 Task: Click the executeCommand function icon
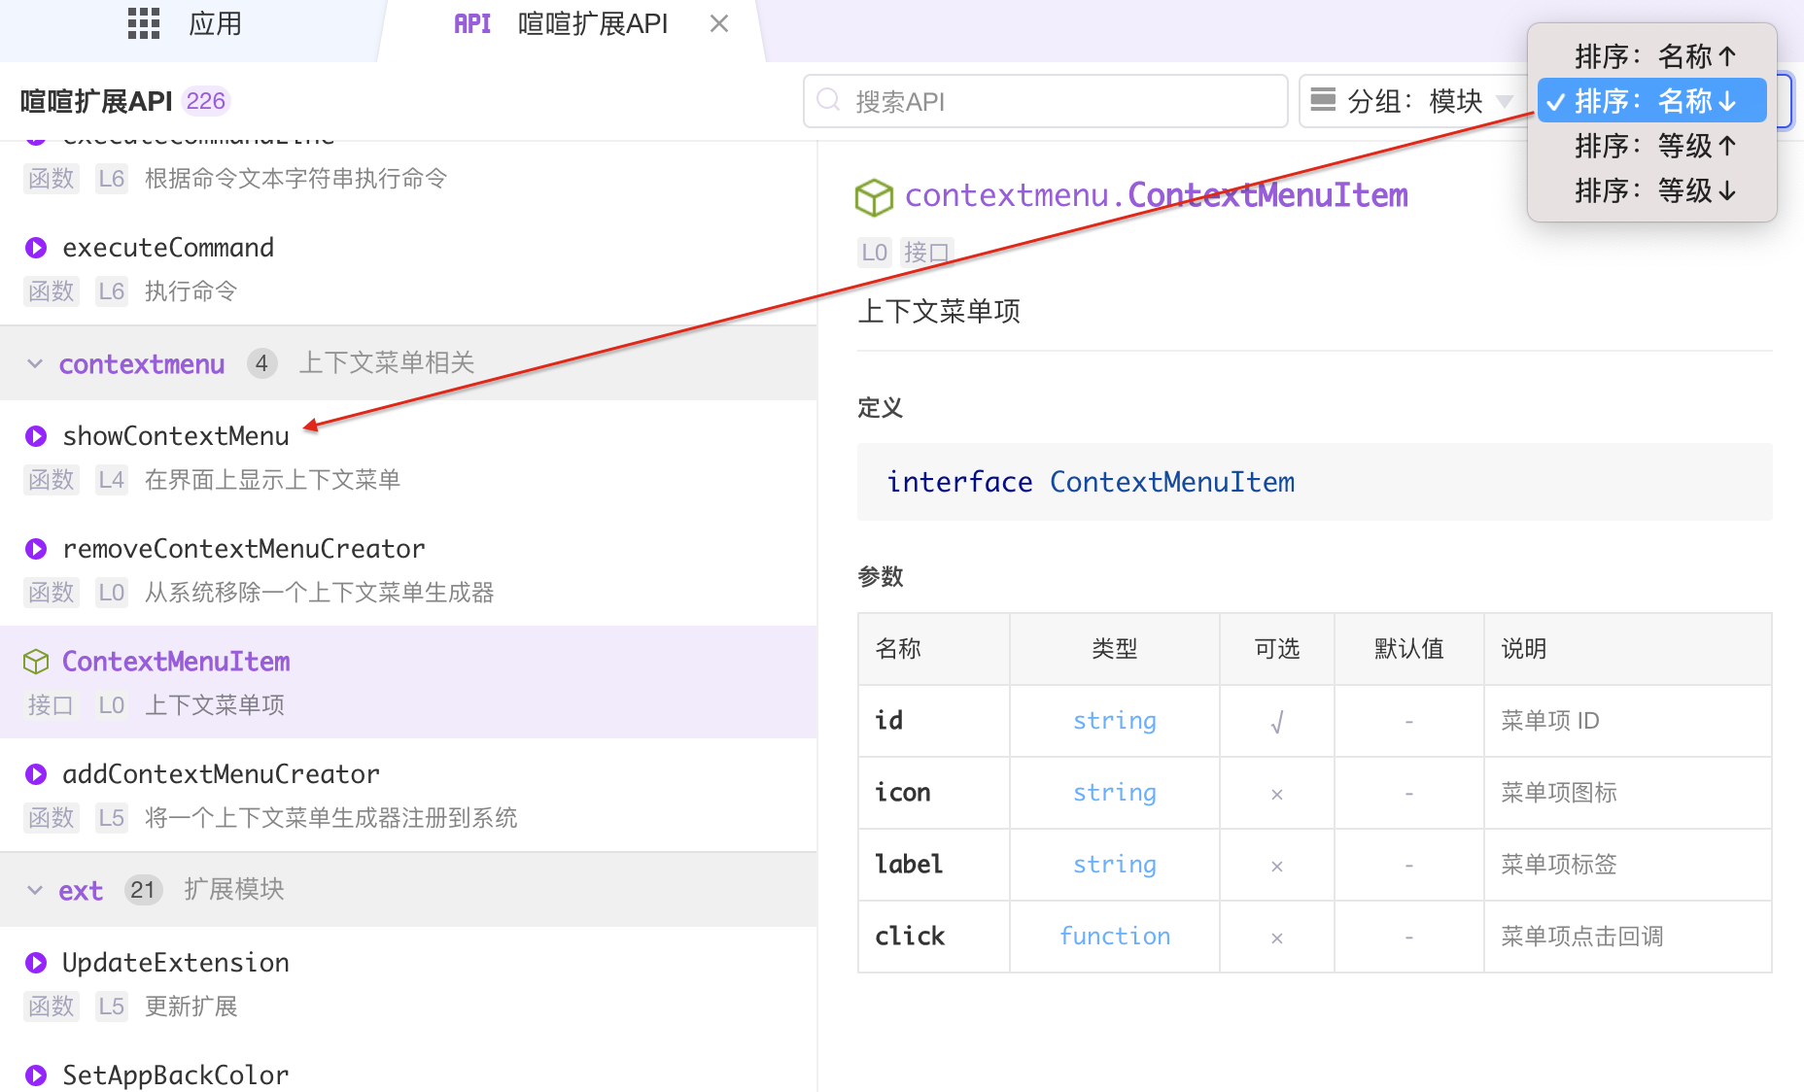pyautogui.click(x=36, y=248)
